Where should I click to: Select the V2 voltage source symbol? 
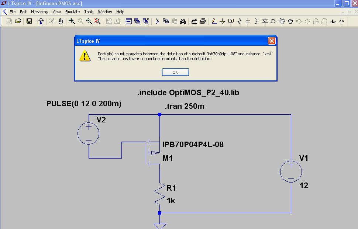pos(88,133)
